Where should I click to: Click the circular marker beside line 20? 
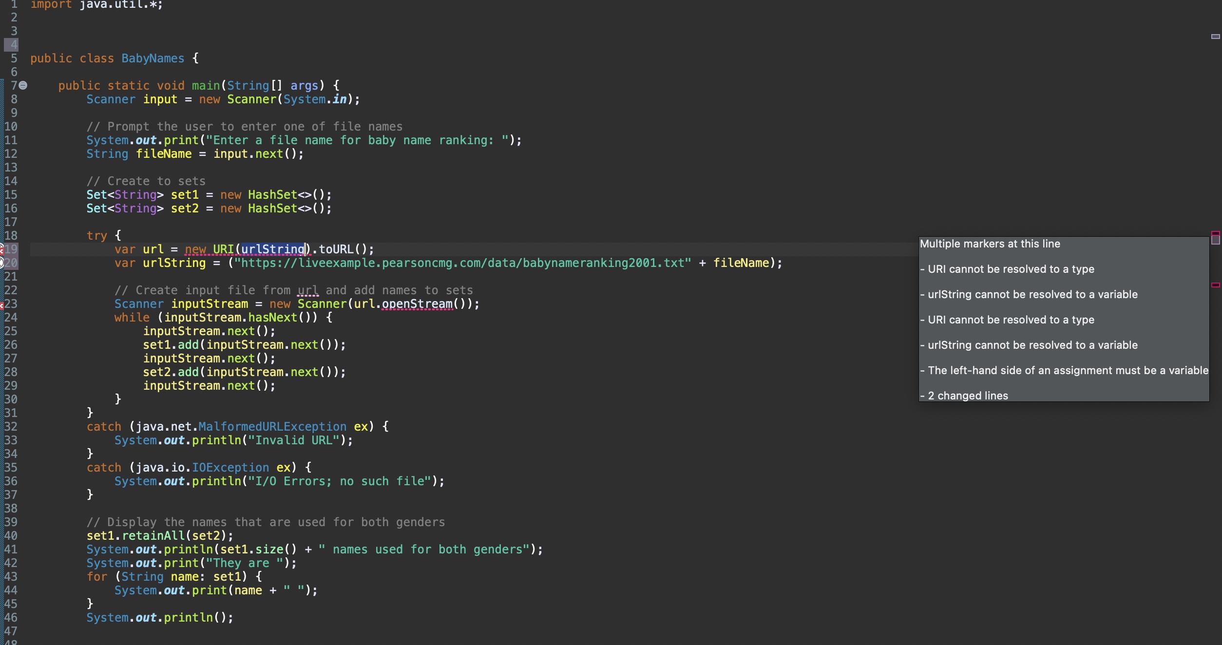pyautogui.click(x=1, y=263)
